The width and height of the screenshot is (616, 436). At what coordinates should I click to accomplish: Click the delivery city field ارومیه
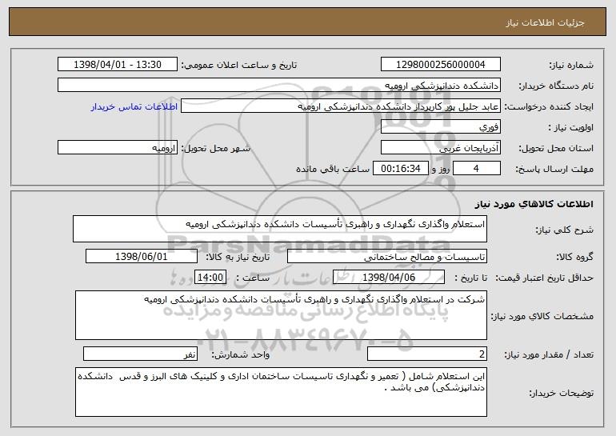click(x=118, y=148)
